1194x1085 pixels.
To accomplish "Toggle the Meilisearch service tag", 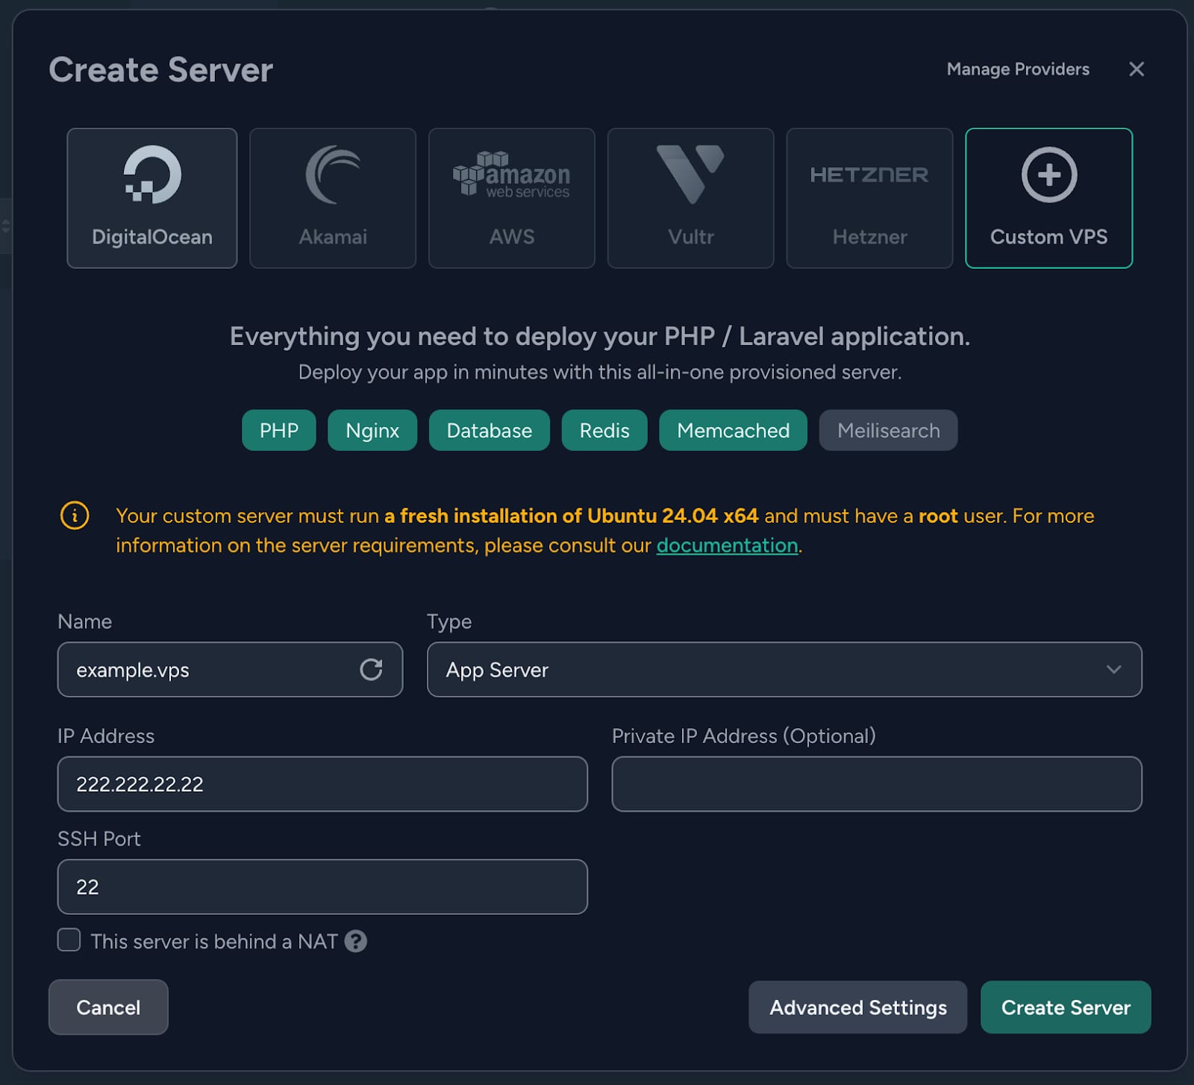I will click(888, 430).
